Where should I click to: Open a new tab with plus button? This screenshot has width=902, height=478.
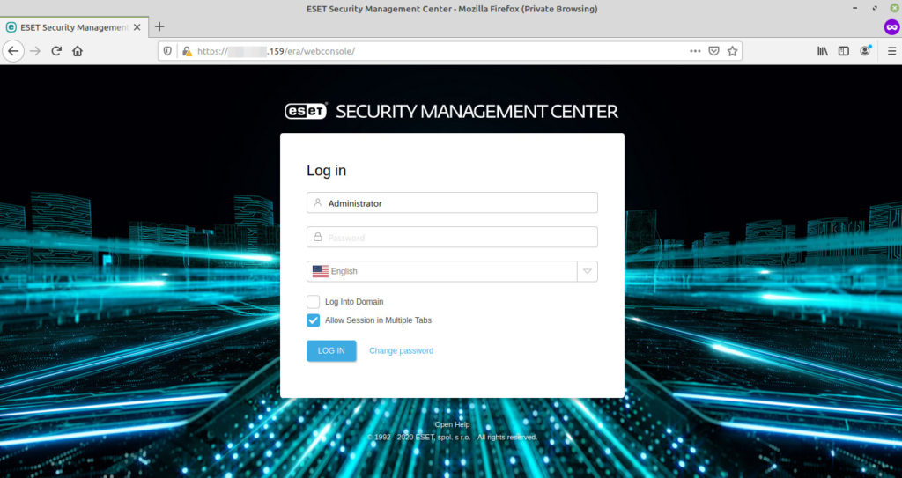[x=159, y=26]
